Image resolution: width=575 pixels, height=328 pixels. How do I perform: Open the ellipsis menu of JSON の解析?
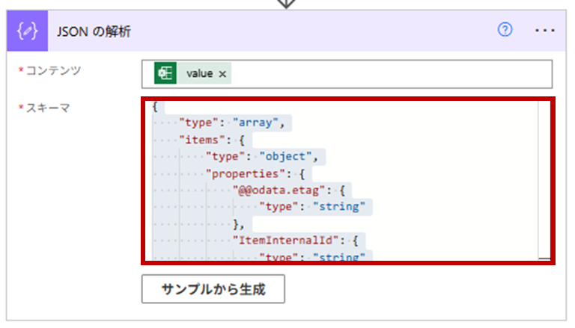pyautogui.click(x=544, y=31)
